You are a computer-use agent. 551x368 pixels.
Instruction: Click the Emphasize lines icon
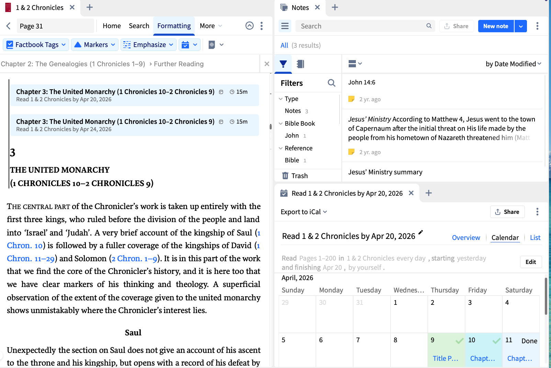tap(127, 45)
